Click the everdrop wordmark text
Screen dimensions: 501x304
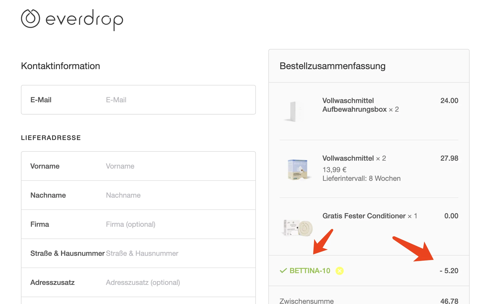(84, 20)
